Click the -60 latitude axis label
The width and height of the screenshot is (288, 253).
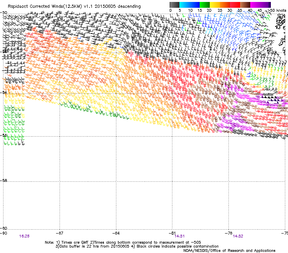(4, 228)
